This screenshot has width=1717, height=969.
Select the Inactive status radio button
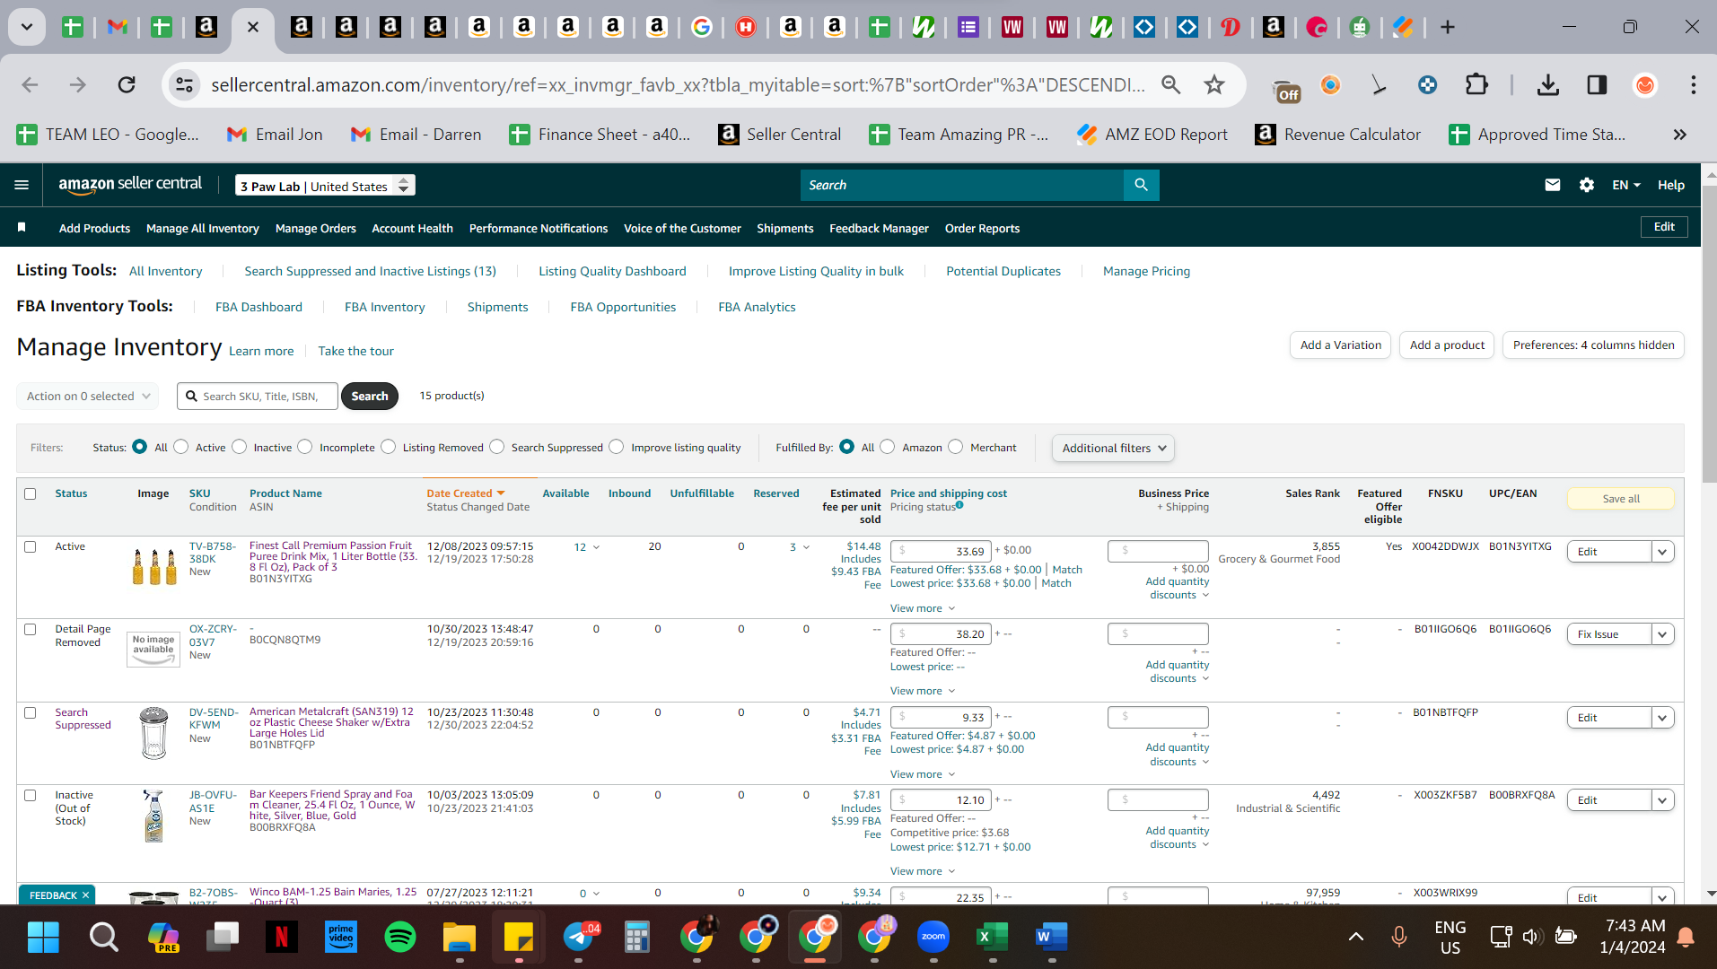pos(240,447)
